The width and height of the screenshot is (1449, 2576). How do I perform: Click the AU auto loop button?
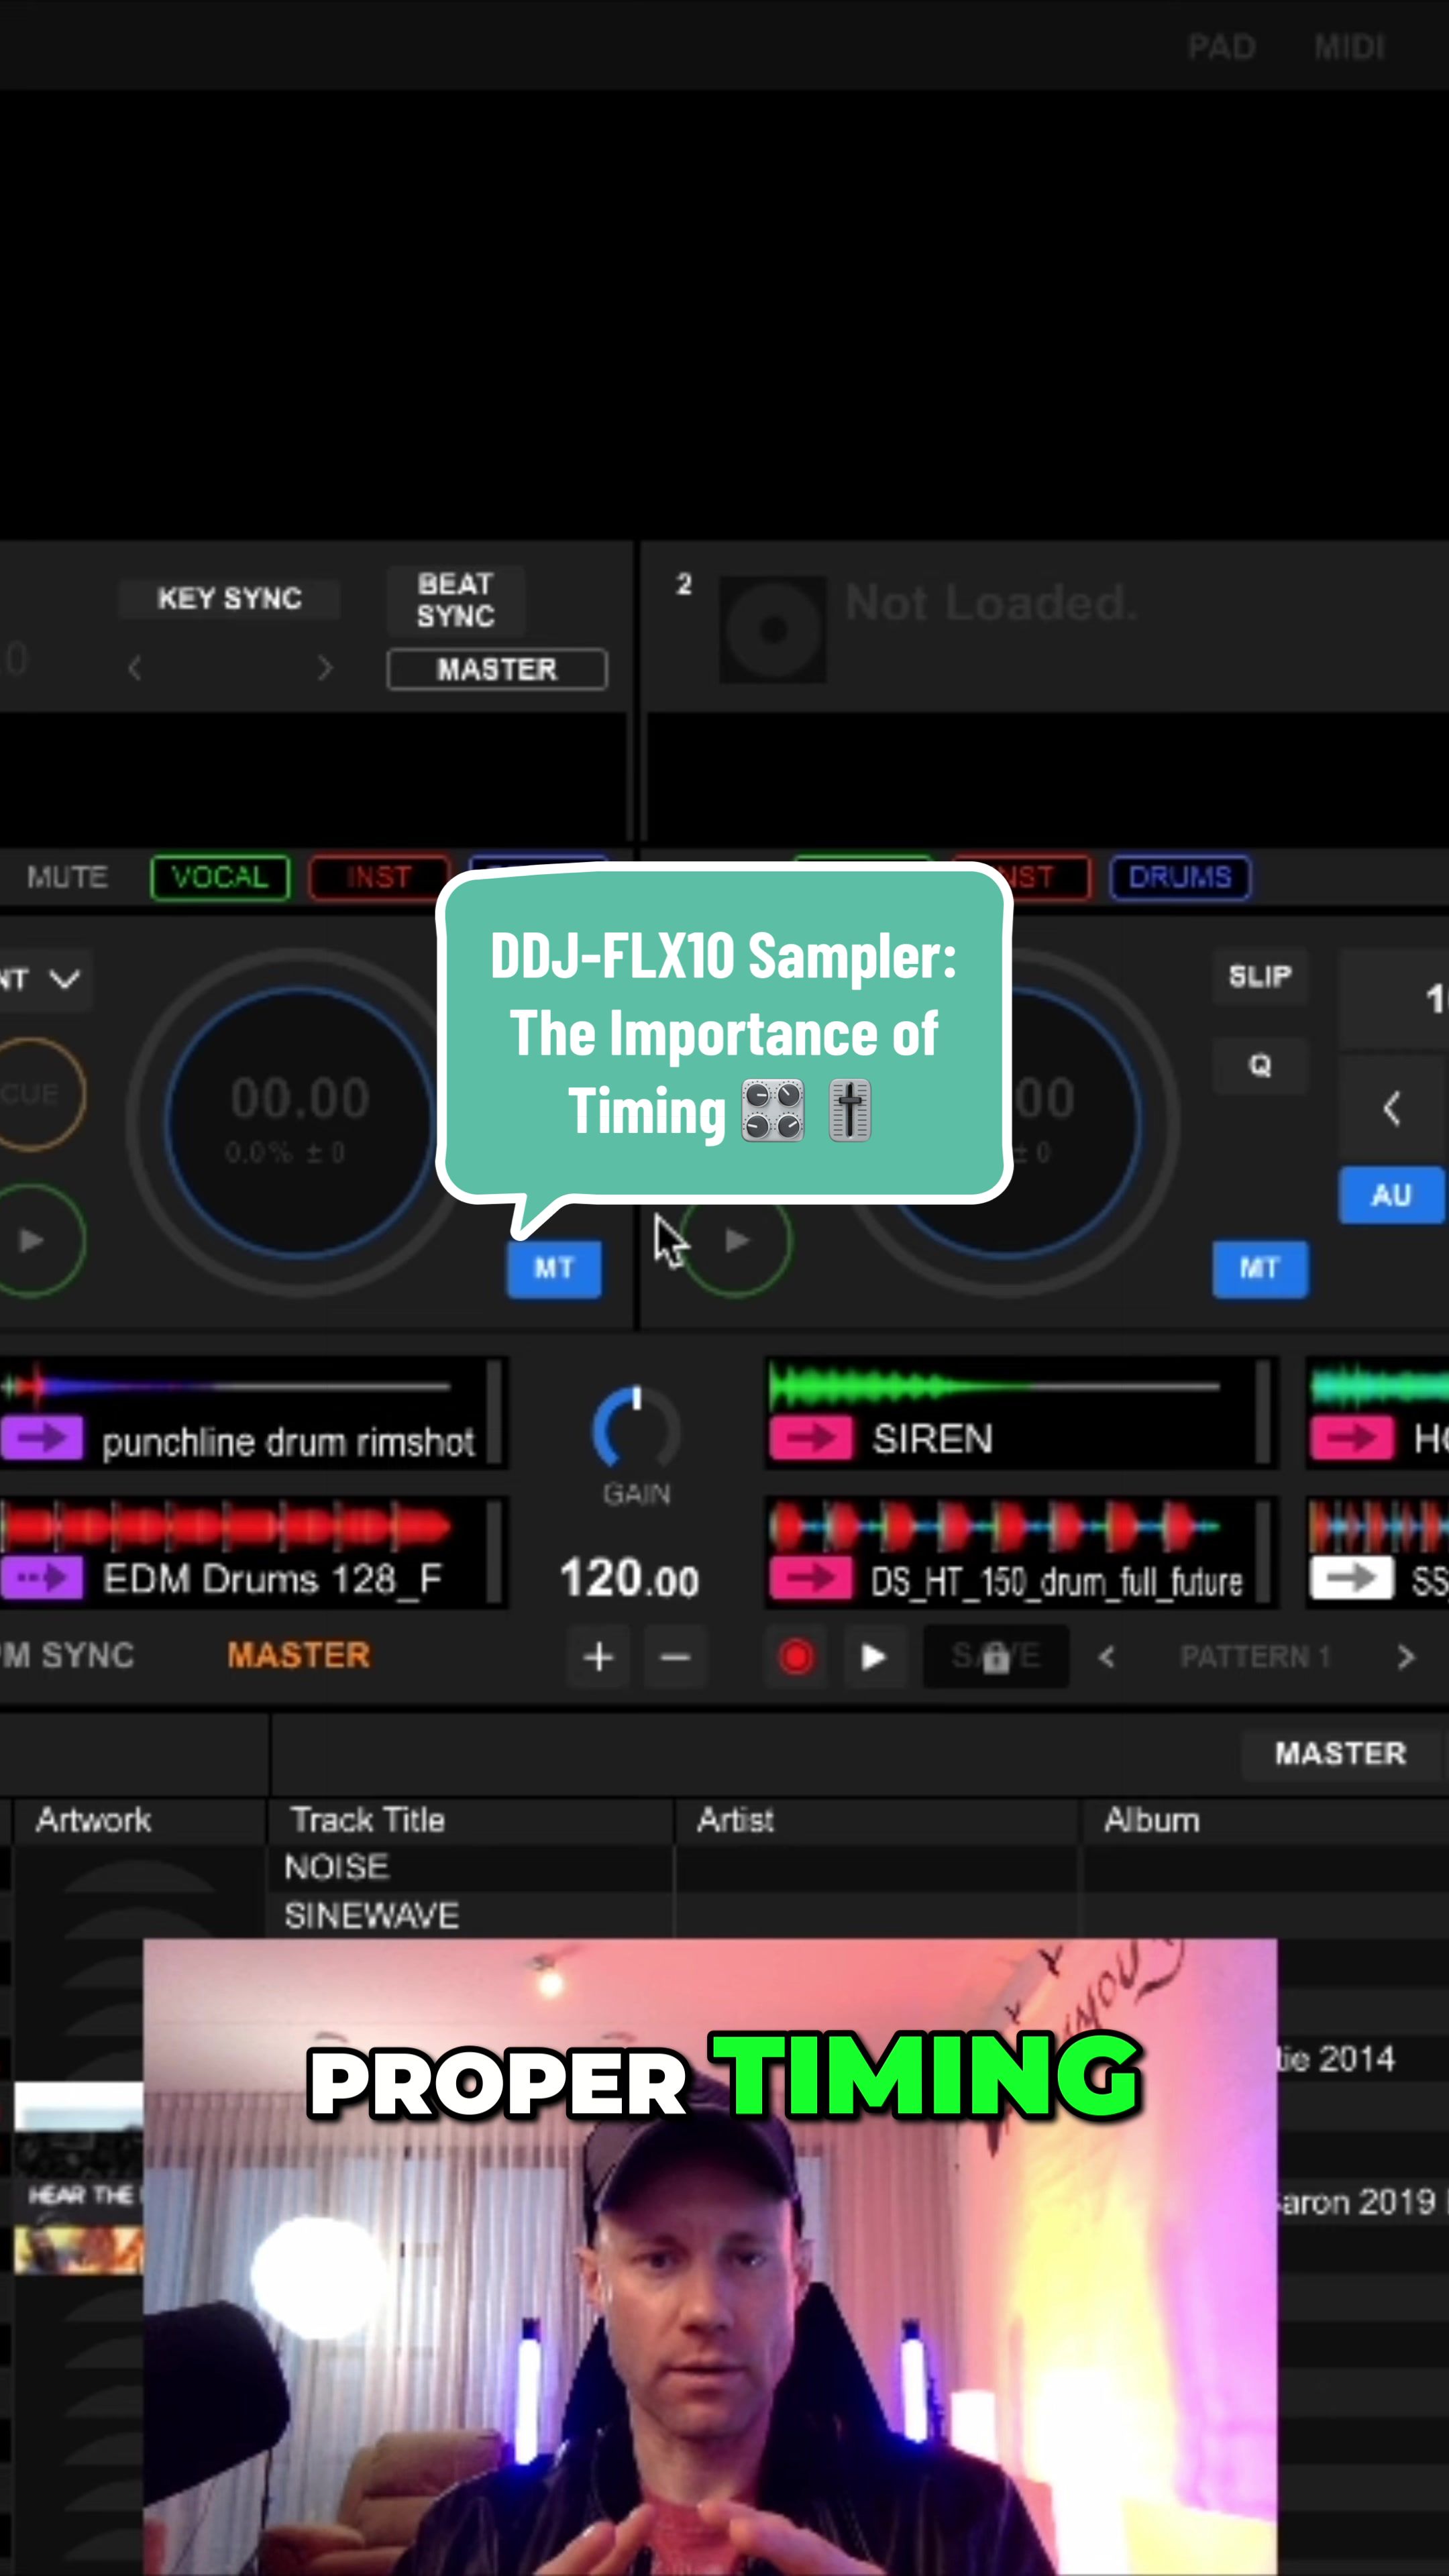click(x=1392, y=1195)
